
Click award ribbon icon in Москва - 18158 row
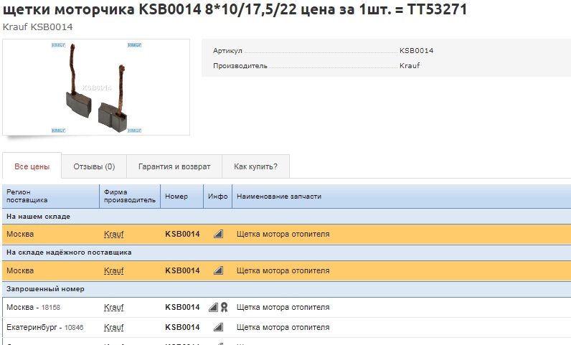[x=225, y=307]
